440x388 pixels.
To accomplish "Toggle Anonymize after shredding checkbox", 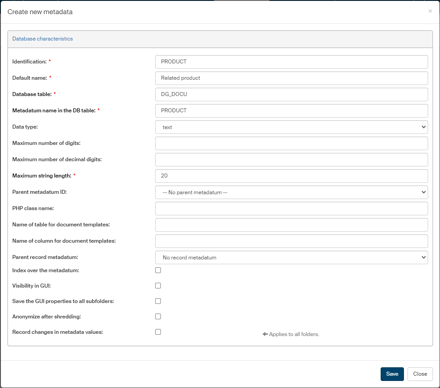I will (158, 316).
